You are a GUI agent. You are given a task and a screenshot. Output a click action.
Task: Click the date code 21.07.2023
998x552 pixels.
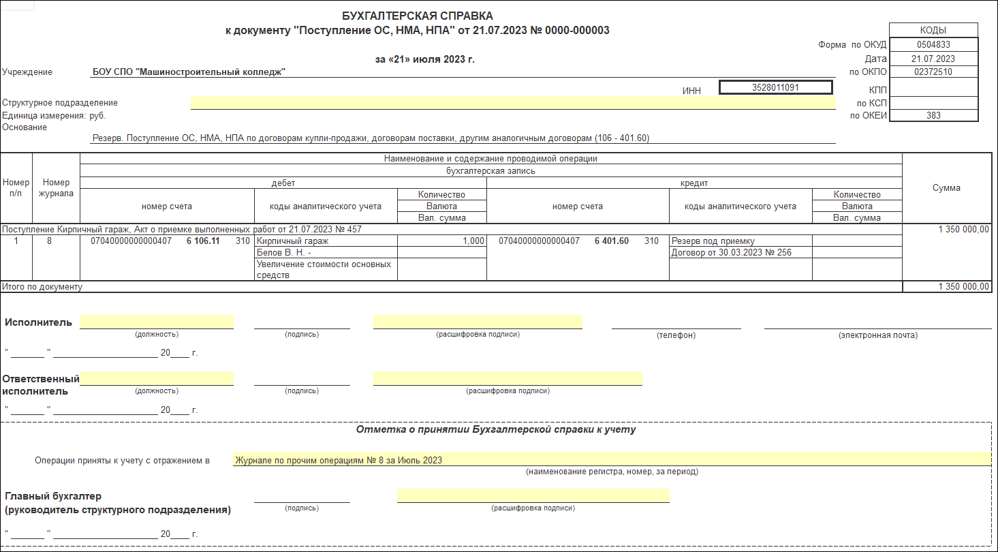pyautogui.click(x=933, y=59)
